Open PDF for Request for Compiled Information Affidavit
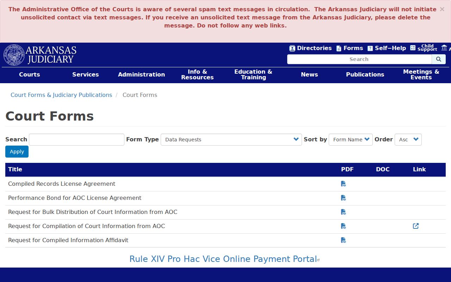451x282 pixels. point(344,240)
